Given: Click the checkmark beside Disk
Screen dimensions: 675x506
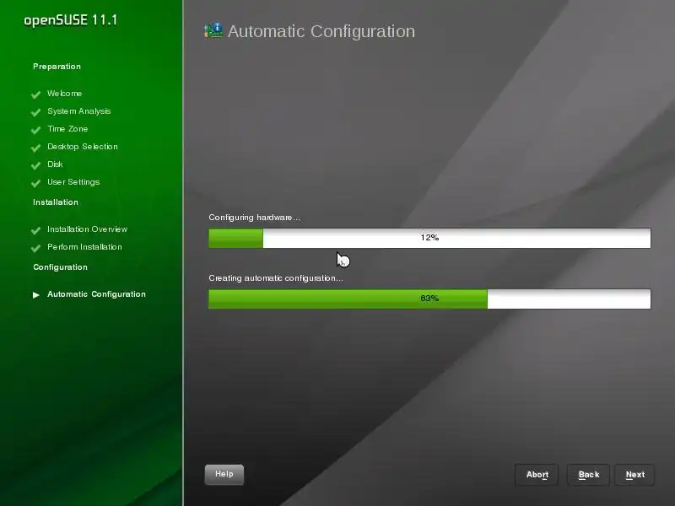Looking at the screenshot, I should (35, 165).
